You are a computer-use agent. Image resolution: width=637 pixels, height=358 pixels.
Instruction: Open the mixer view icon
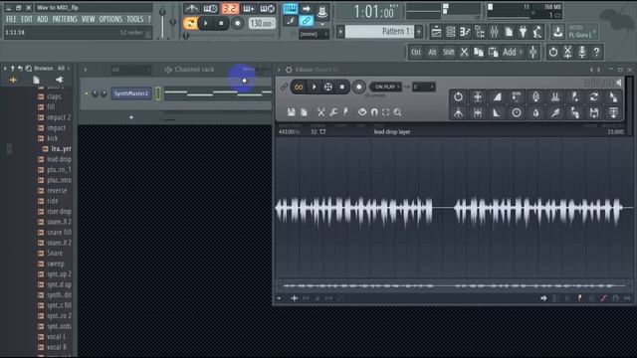click(494, 32)
